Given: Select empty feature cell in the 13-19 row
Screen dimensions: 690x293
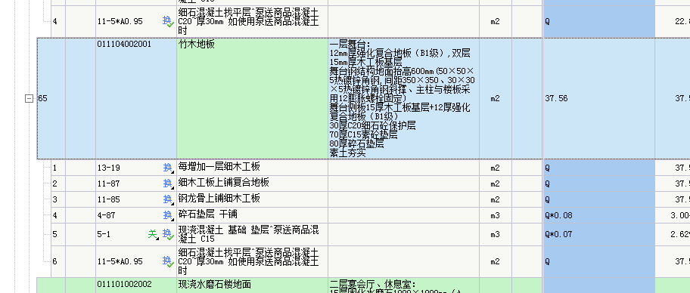Looking at the screenshot, I should tap(403, 168).
